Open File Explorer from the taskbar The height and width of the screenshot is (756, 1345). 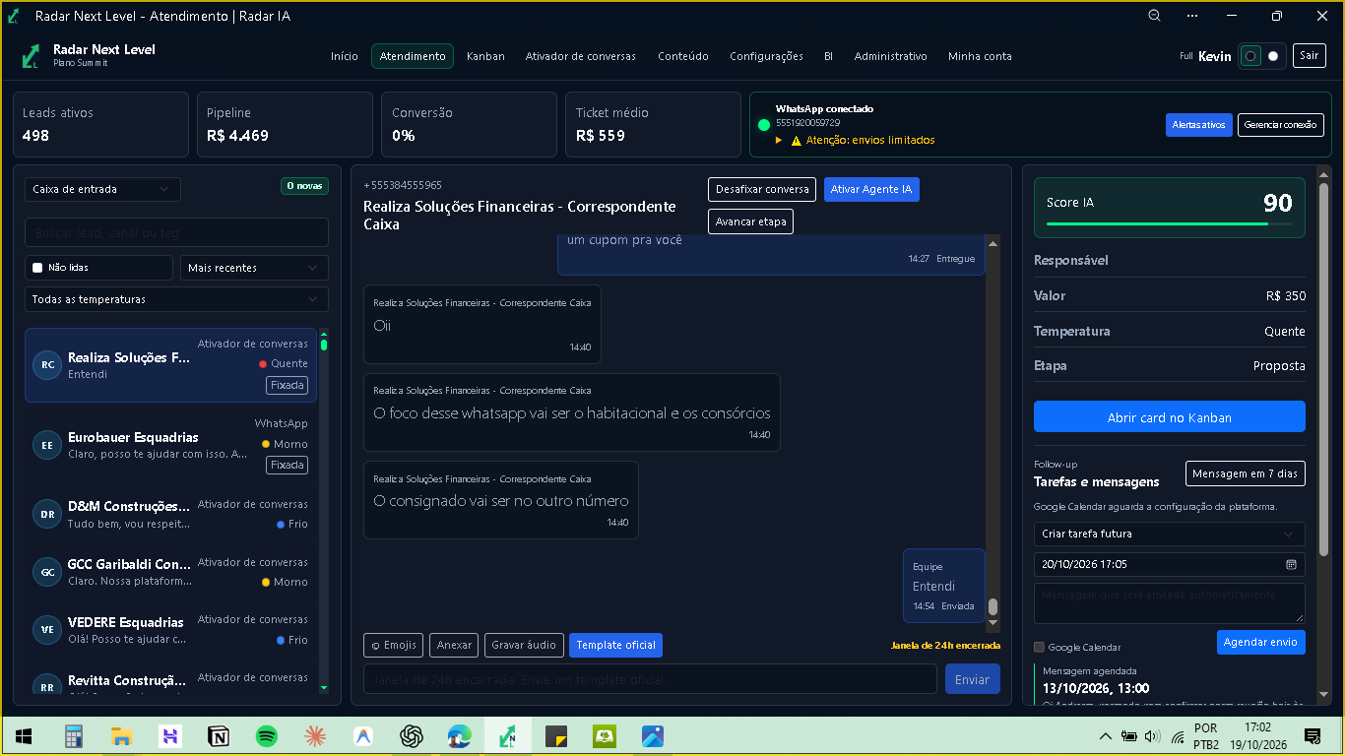(121, 736)
